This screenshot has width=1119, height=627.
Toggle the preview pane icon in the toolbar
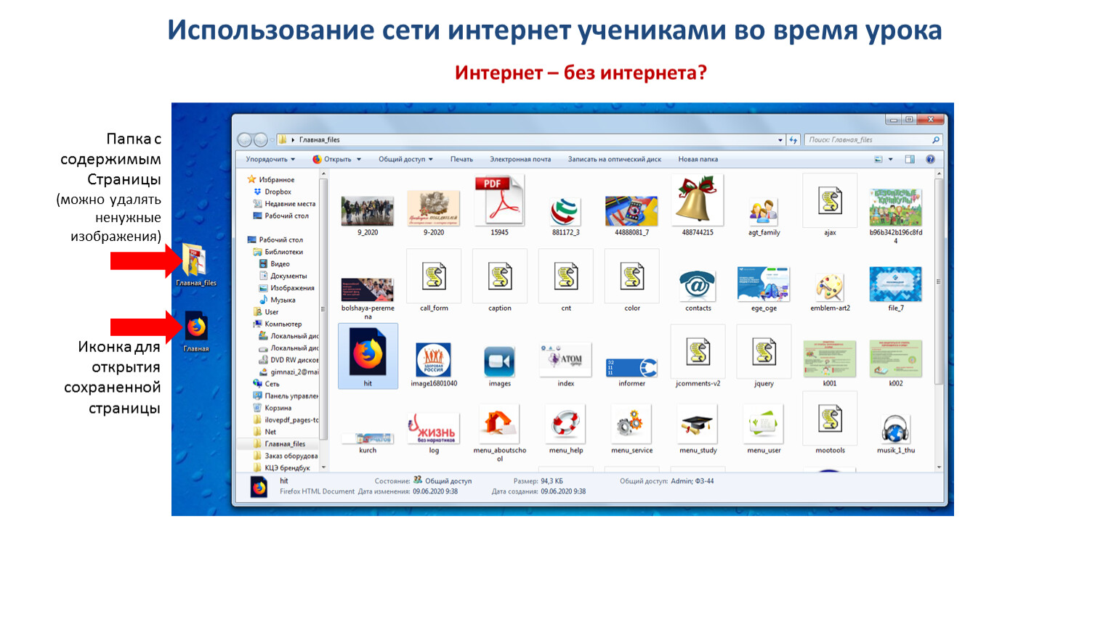tap(910, 160)
